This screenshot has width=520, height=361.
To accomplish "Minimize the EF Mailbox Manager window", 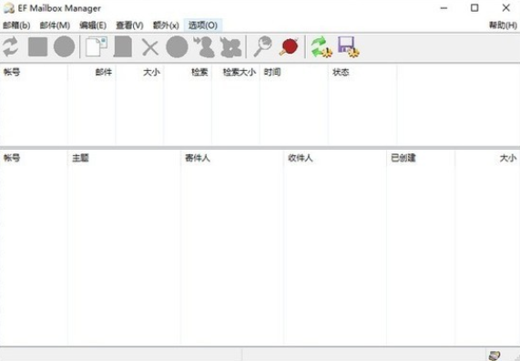I will [x=444, y=8].
